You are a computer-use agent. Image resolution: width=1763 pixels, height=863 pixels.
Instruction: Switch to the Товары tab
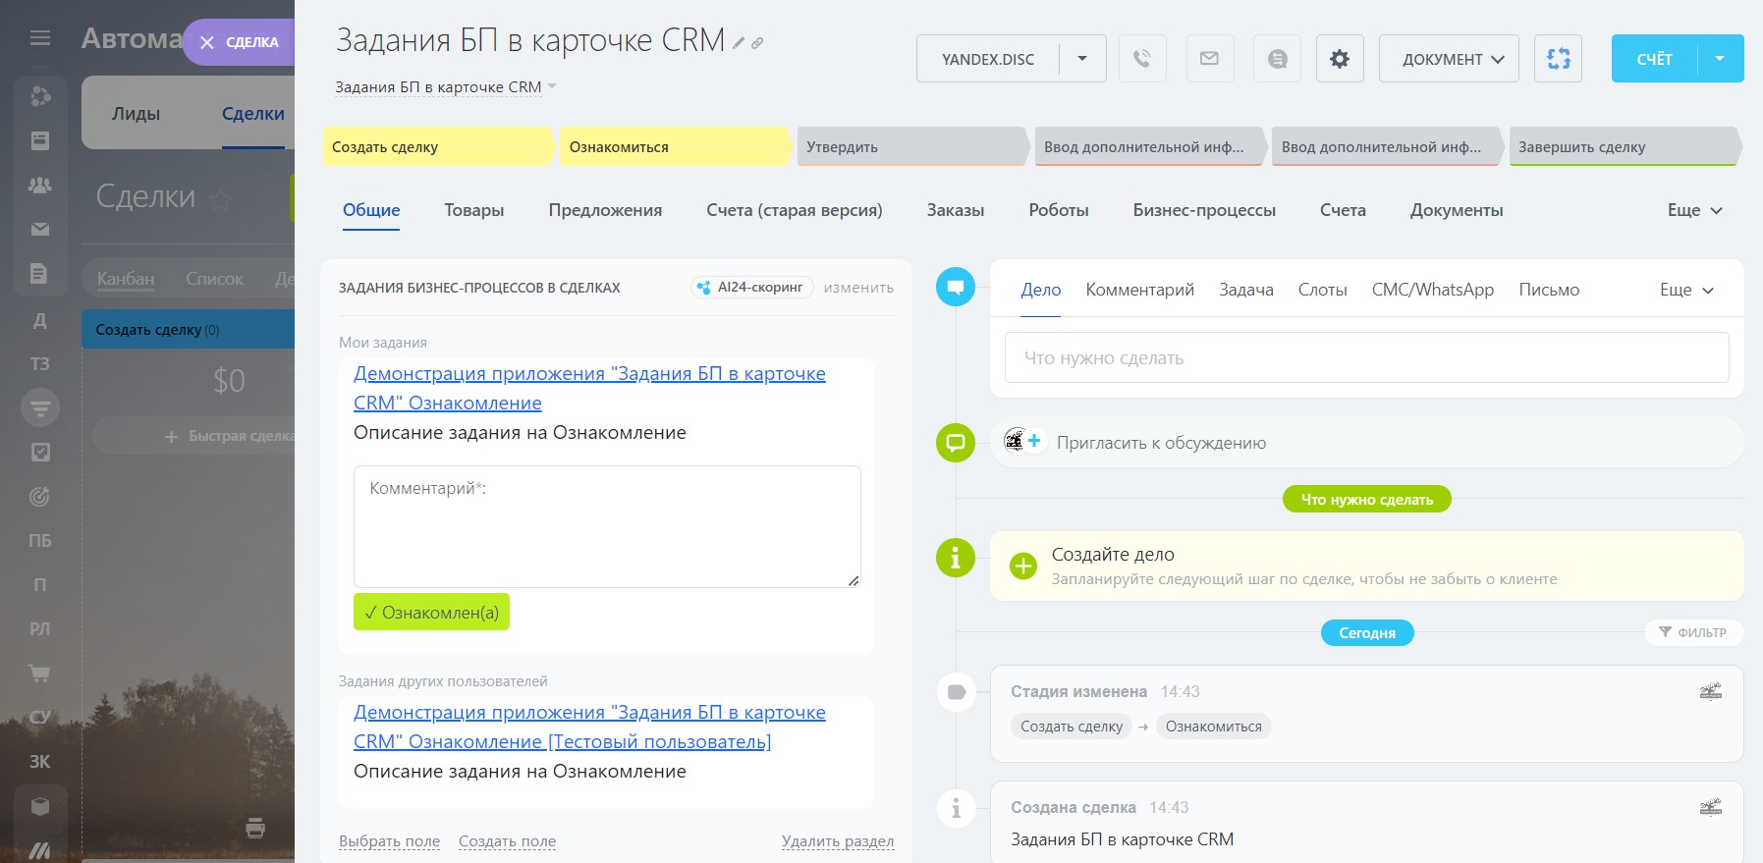(x=473, y=210)
